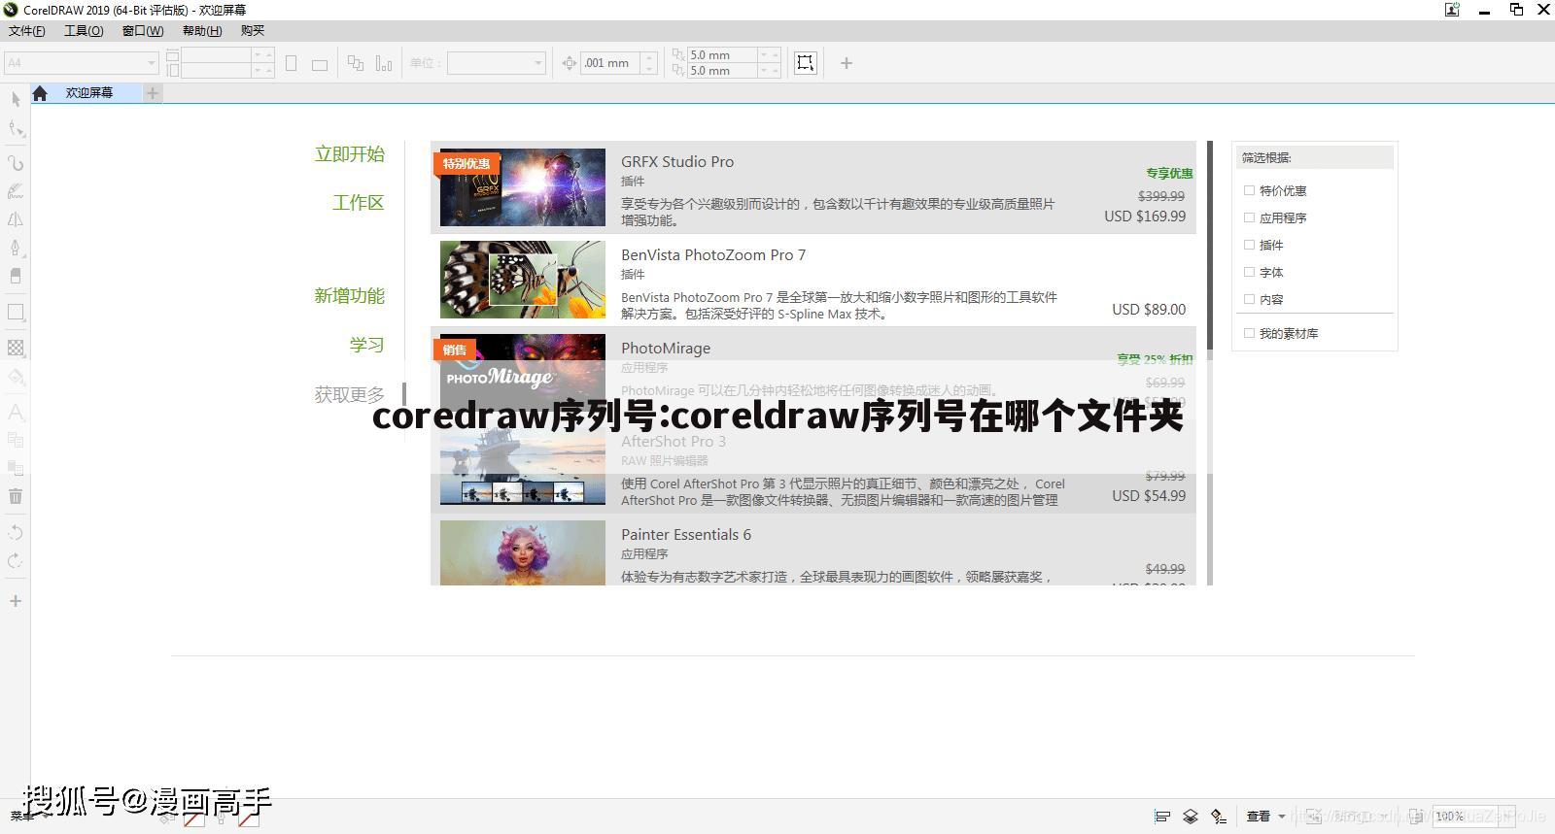The height and width of the screenshot is (834, 1555).
Task: Select the Pen nib tool in toolbox
Action: (x=16, y=248)
